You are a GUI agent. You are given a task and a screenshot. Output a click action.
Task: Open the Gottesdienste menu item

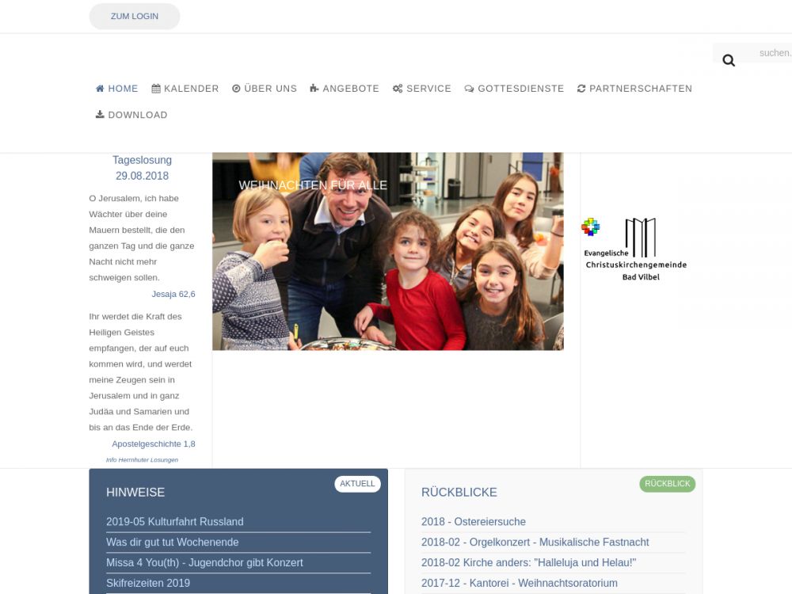point(520,89)
